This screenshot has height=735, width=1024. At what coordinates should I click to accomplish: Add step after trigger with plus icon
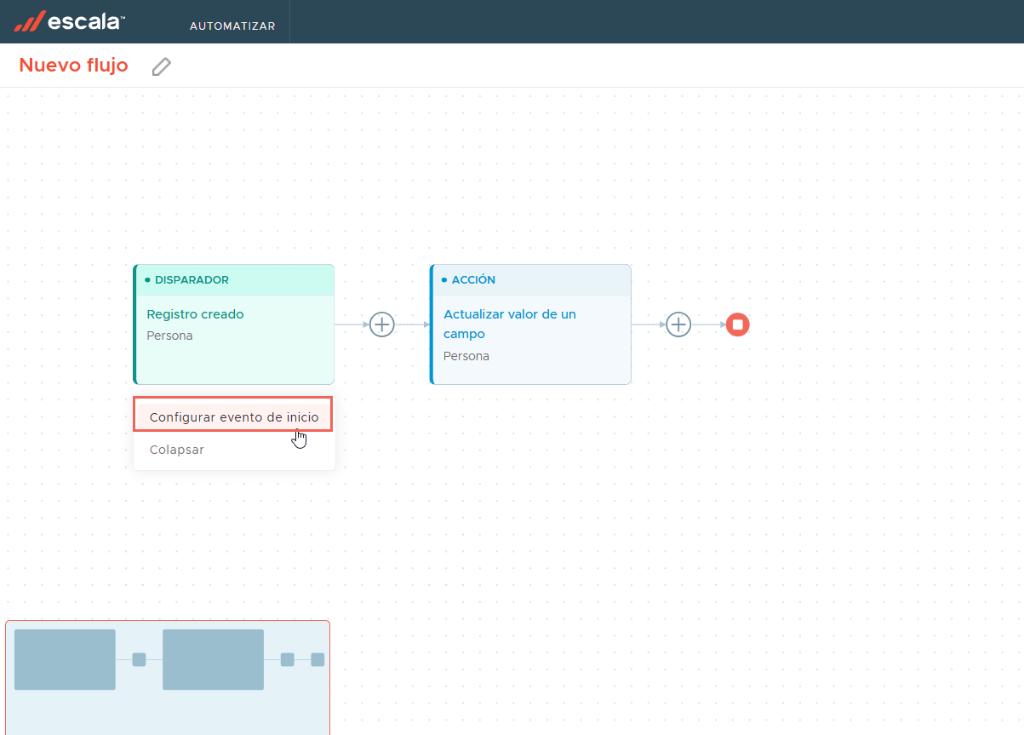click(382, 324)
